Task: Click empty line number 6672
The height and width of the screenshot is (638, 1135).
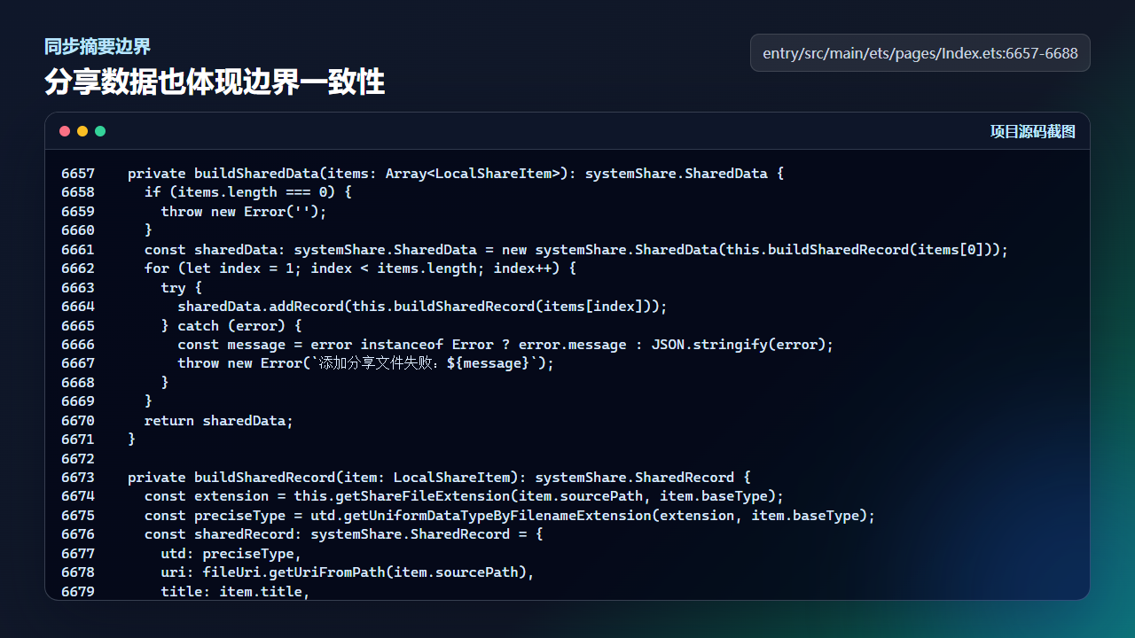Action: coord(78,459)
